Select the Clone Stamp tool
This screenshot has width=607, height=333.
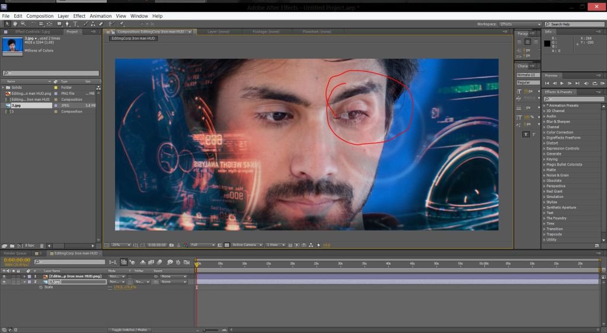point(93,24)
